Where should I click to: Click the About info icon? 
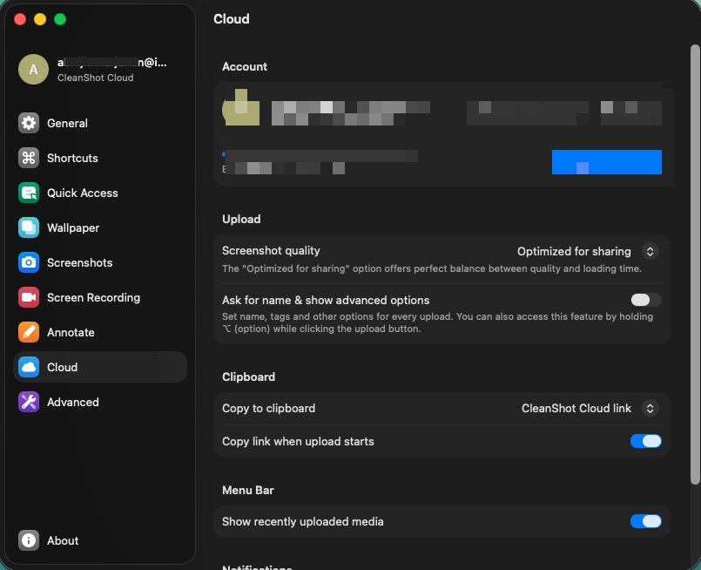(29, 540)
